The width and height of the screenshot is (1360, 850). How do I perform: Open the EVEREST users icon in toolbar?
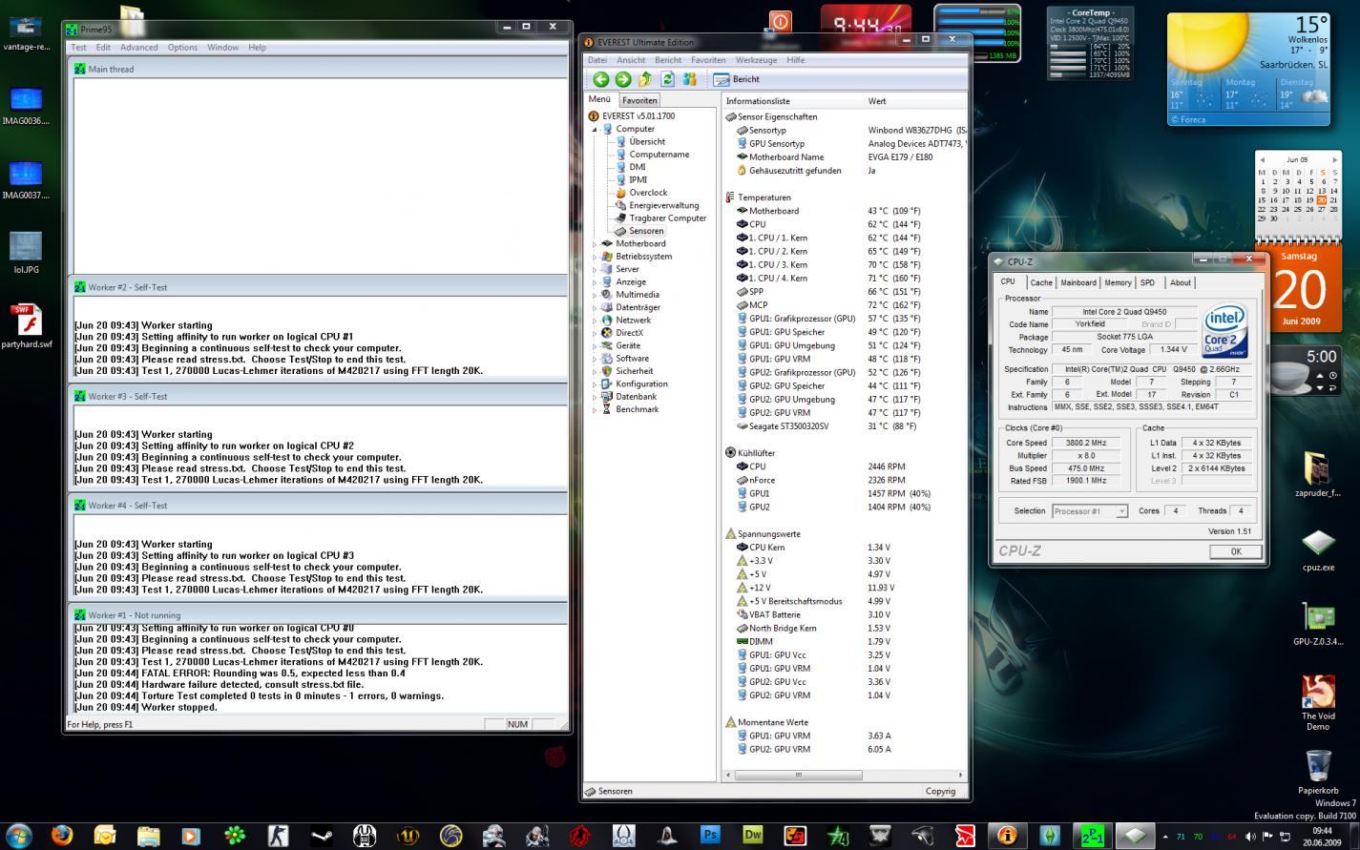pos(689,79)
